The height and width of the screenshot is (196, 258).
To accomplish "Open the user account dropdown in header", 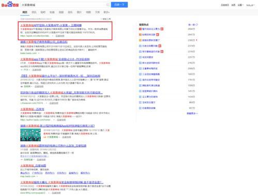I will [x=250, y=5].
